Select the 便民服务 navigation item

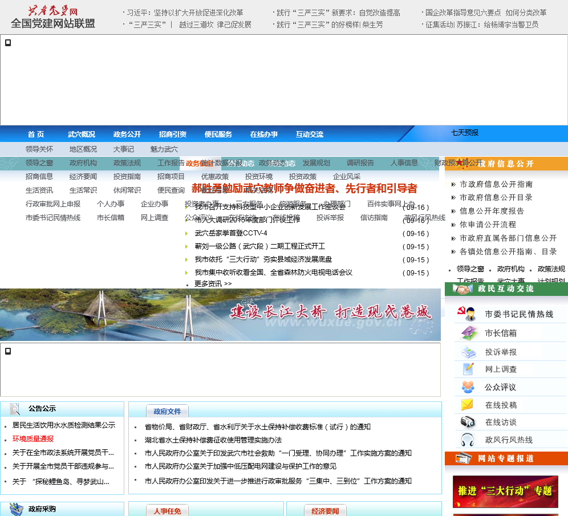point(218,135)
